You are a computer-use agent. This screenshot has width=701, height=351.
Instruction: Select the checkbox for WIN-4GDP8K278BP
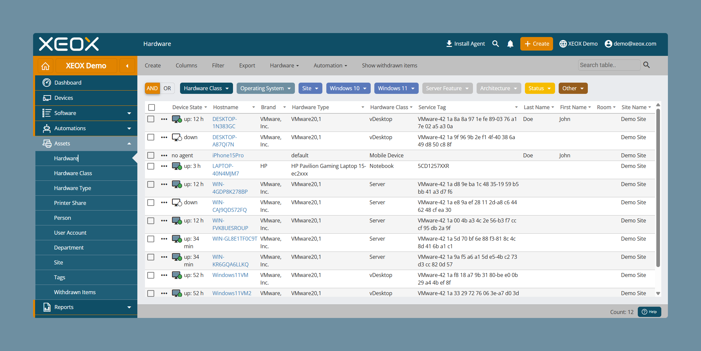pos(151,184)
